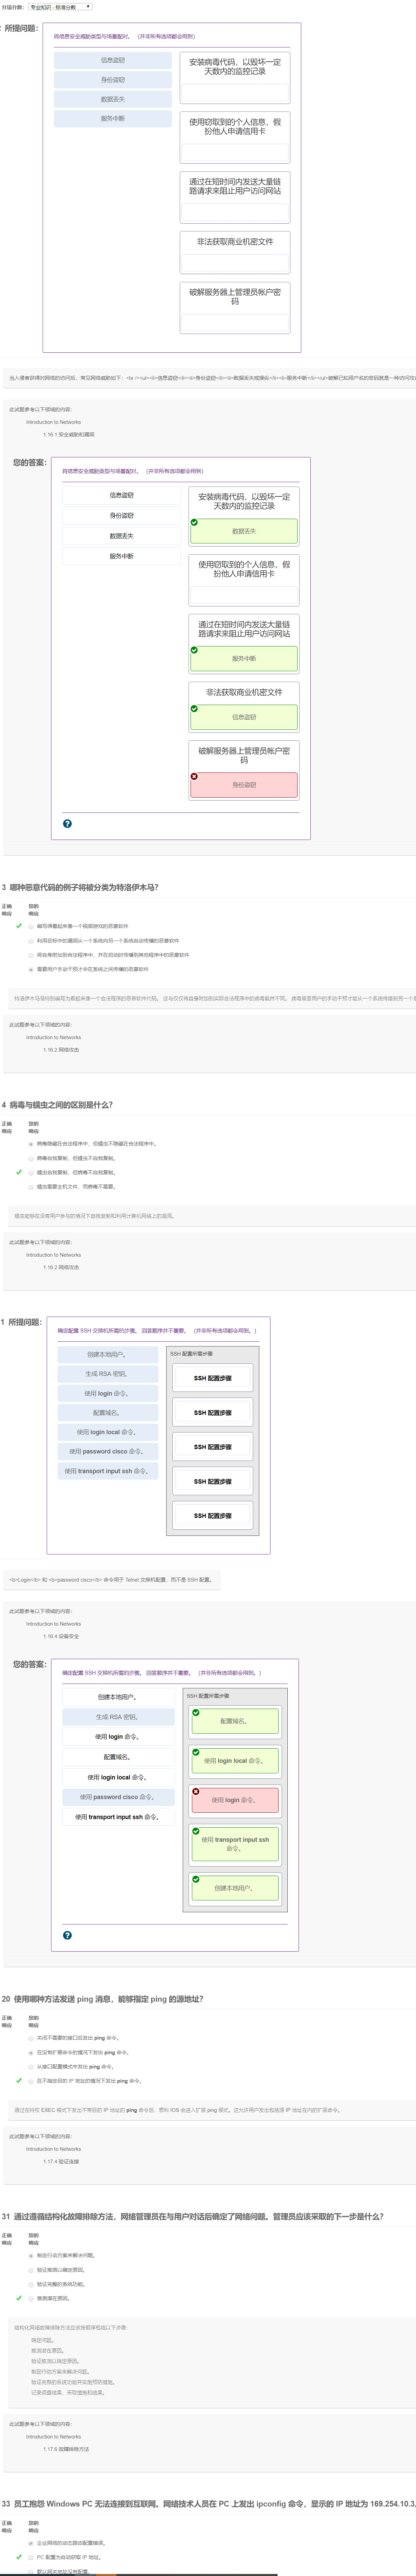Click red cross on 使用 login 命令 answer

point(196,1791)
